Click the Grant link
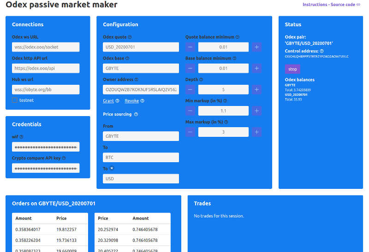 point(108,100)
